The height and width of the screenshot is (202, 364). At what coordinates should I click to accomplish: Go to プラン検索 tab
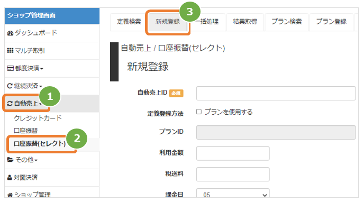[x=287, y=22]
